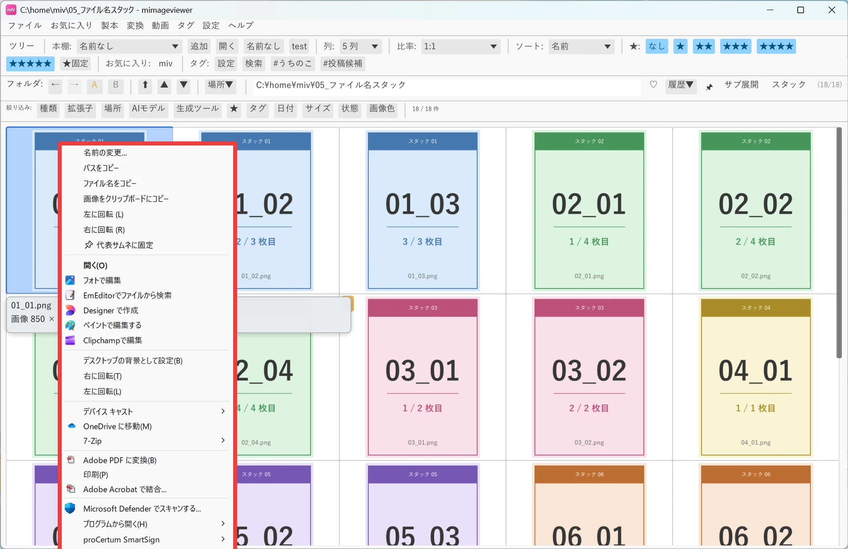Open the 比率 ratio dropdown showing 1:1

coord(461,46)
